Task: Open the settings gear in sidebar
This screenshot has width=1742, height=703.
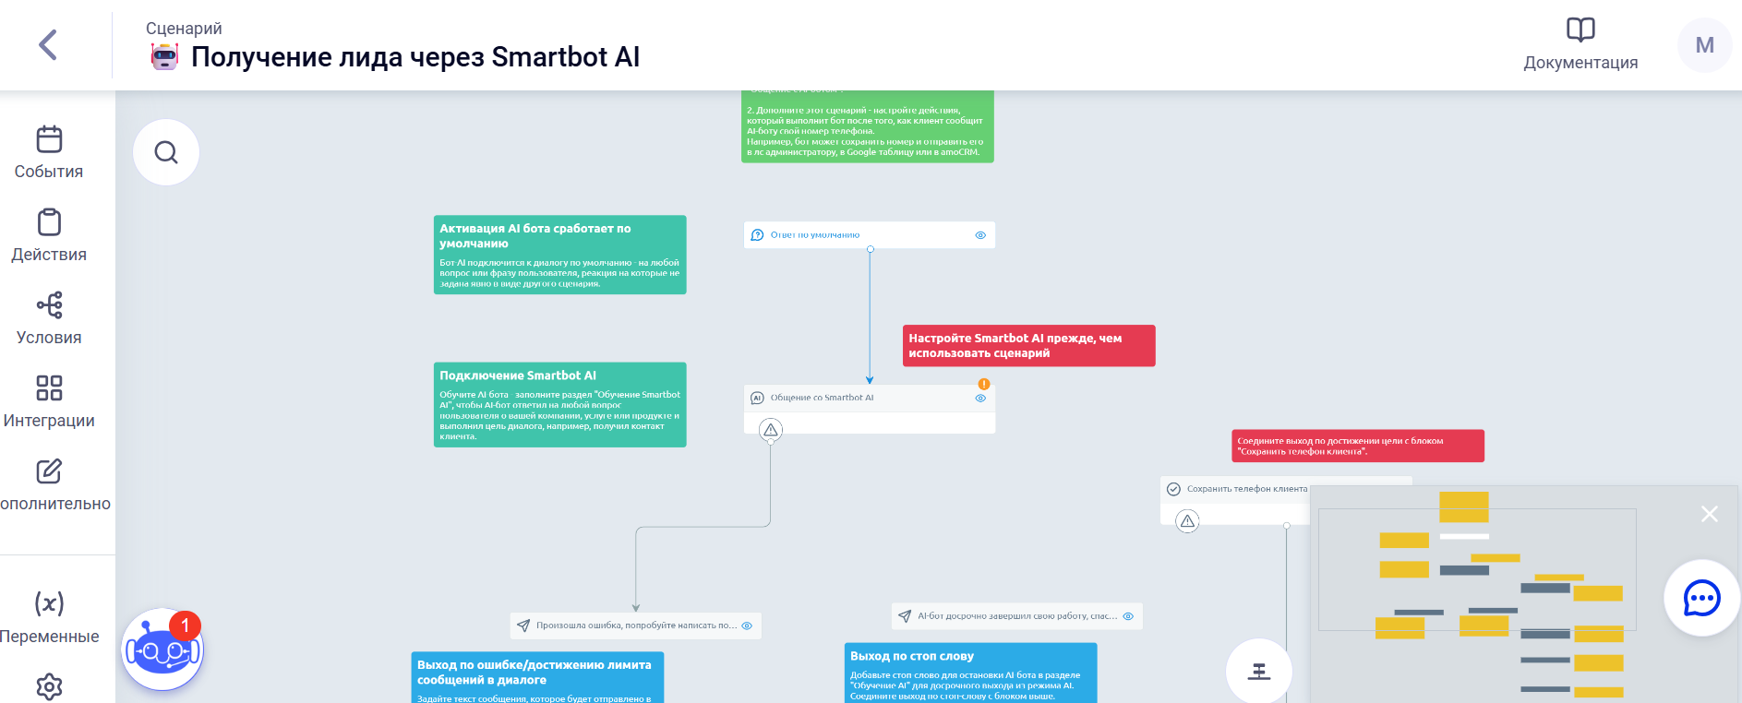Action: click(x=49, y=686)
